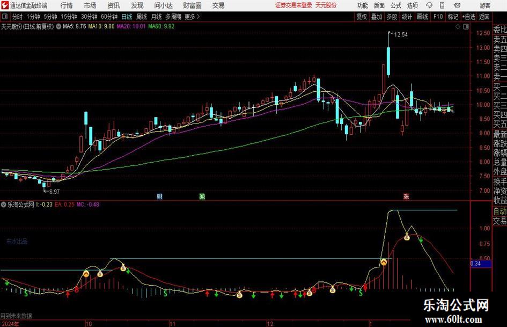
Task: Click the MA20: 10.01 indicator label
Action: click(131, 26)
